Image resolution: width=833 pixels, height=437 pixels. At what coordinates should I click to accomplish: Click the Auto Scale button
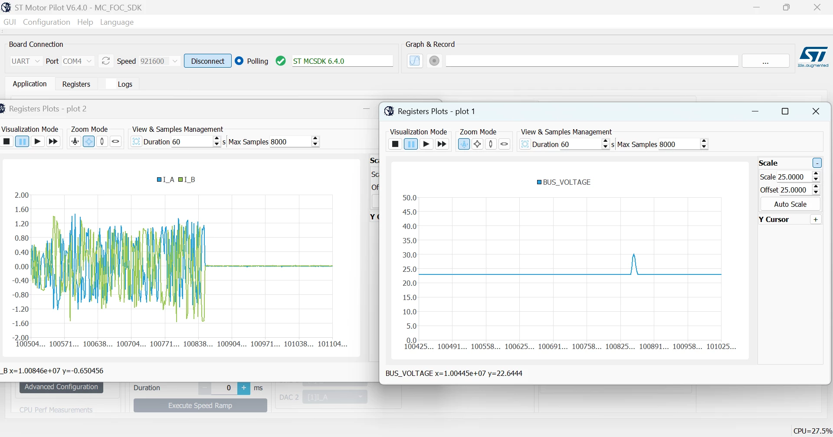tap(790, 204)
